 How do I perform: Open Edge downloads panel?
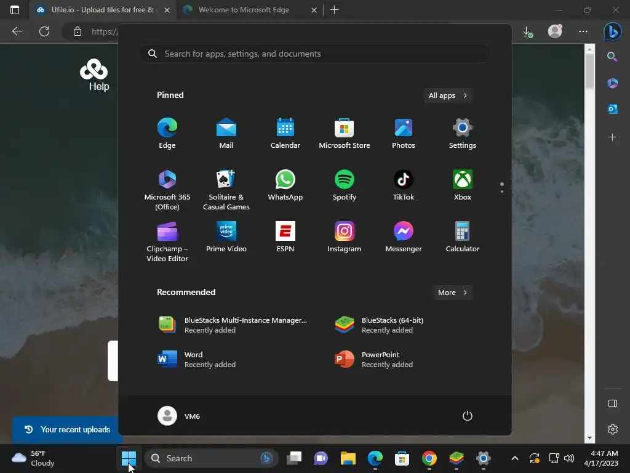coord(528,32)
